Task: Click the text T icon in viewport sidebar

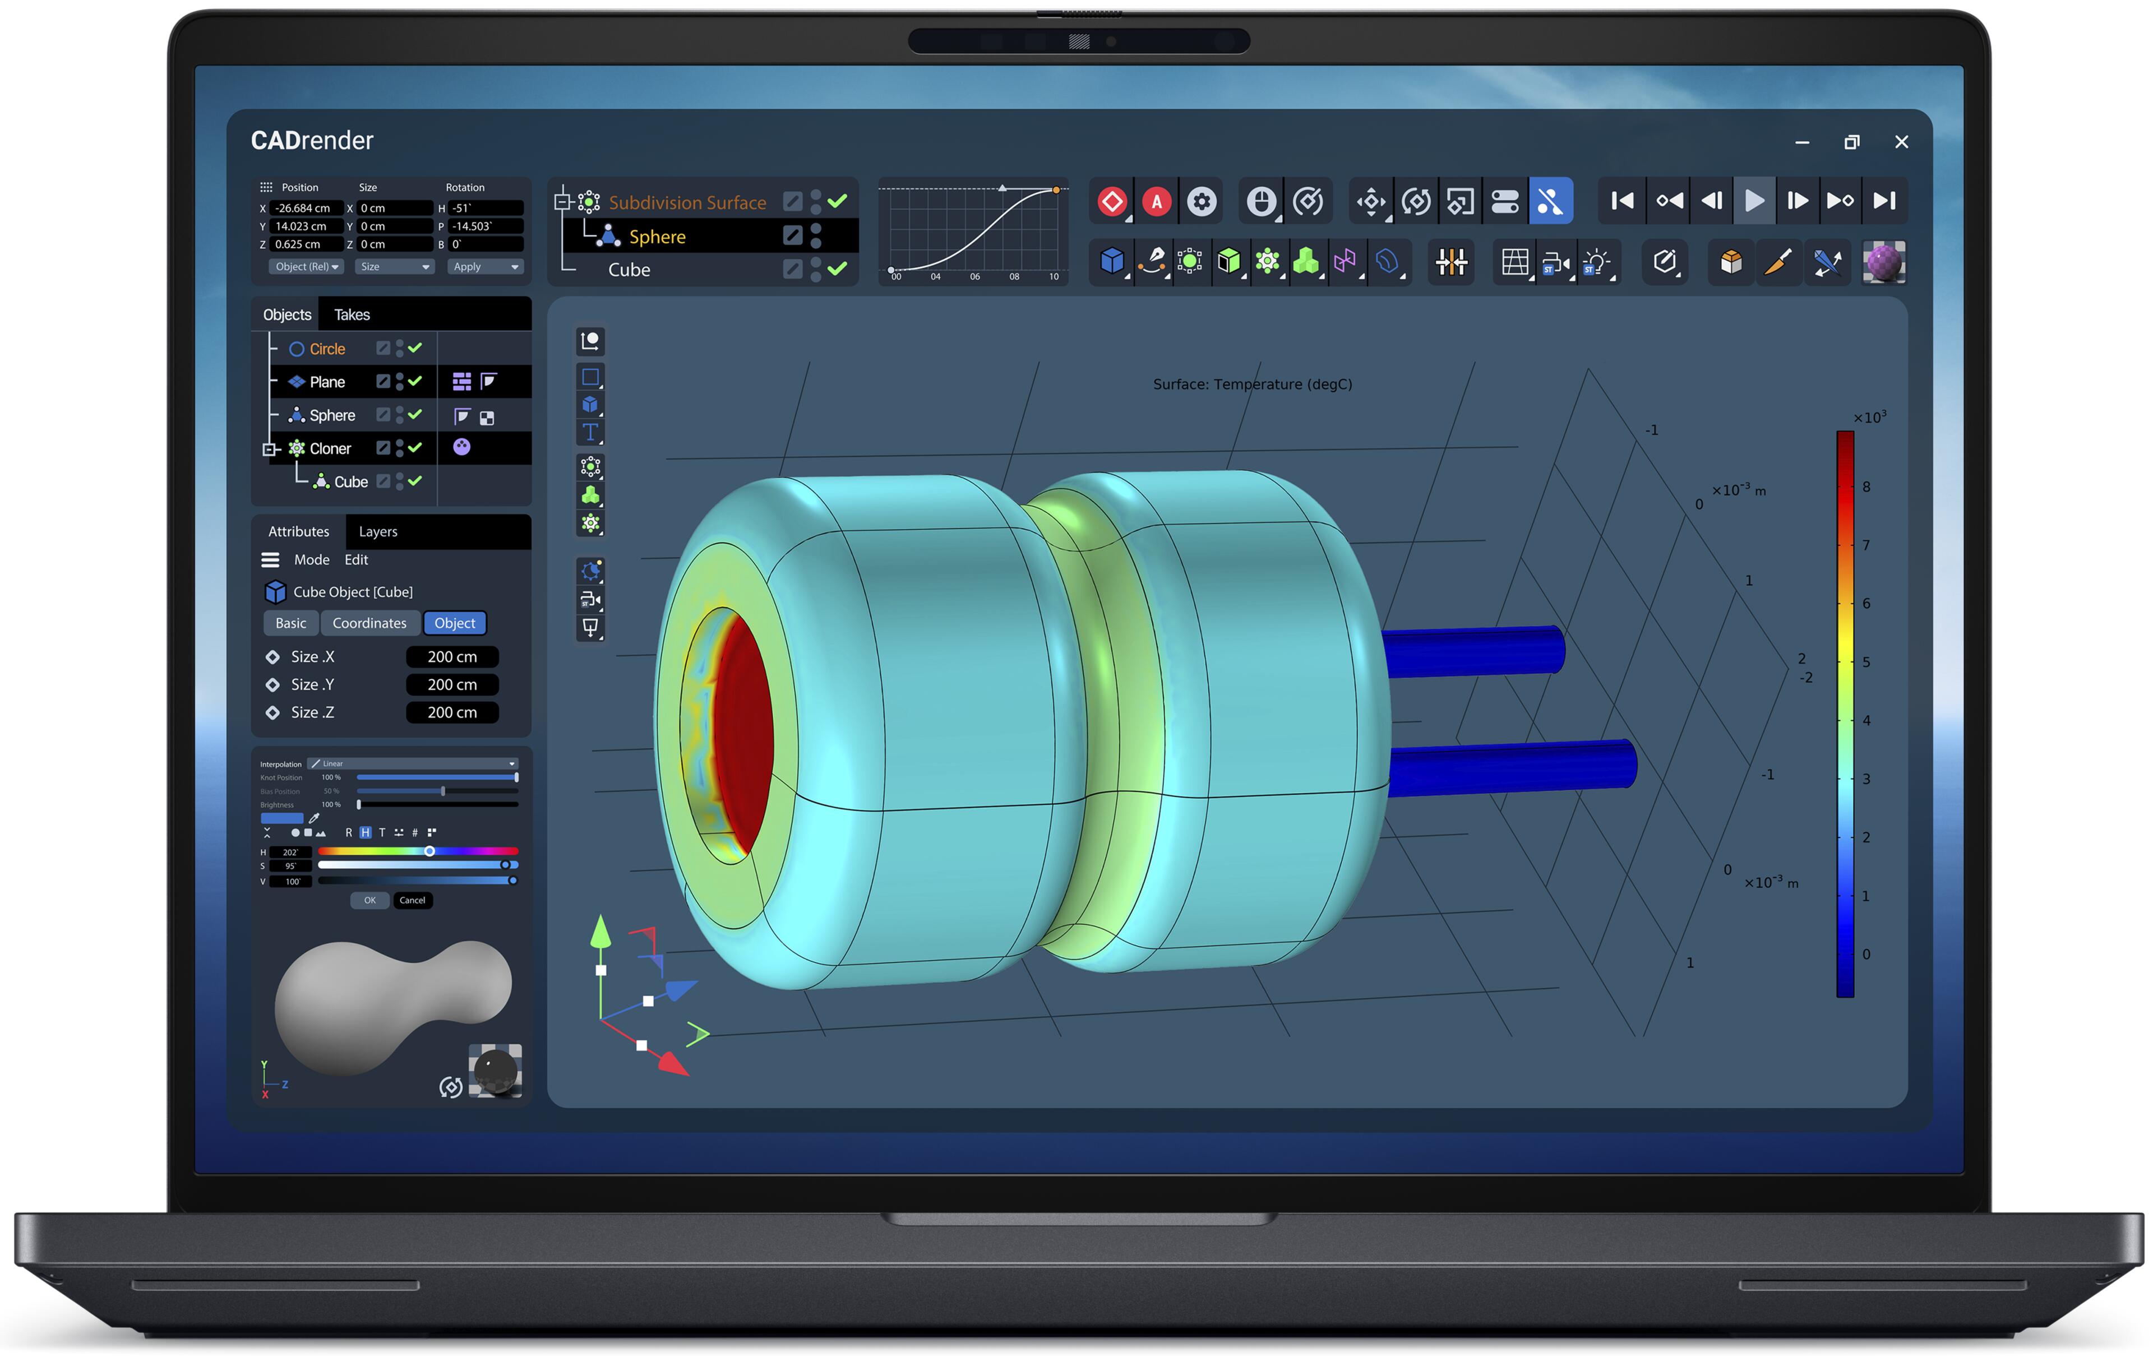Action: (x=590, y=433)
